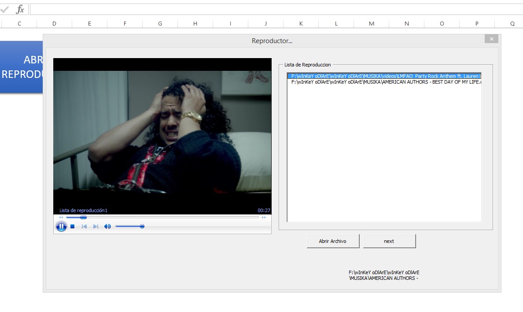Click the fast forward arrows beside seek bar
The width and height of the screenshot is (523, 312).
point(264,217)
